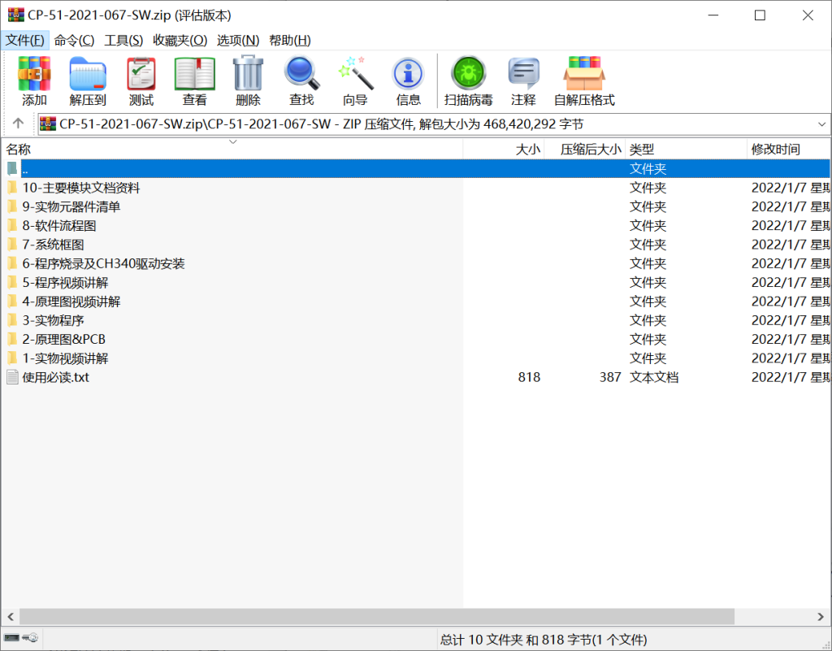Click the 扫描病毒 (Virus Scan) icon
The image size is (832, 651).
[468, 80]
